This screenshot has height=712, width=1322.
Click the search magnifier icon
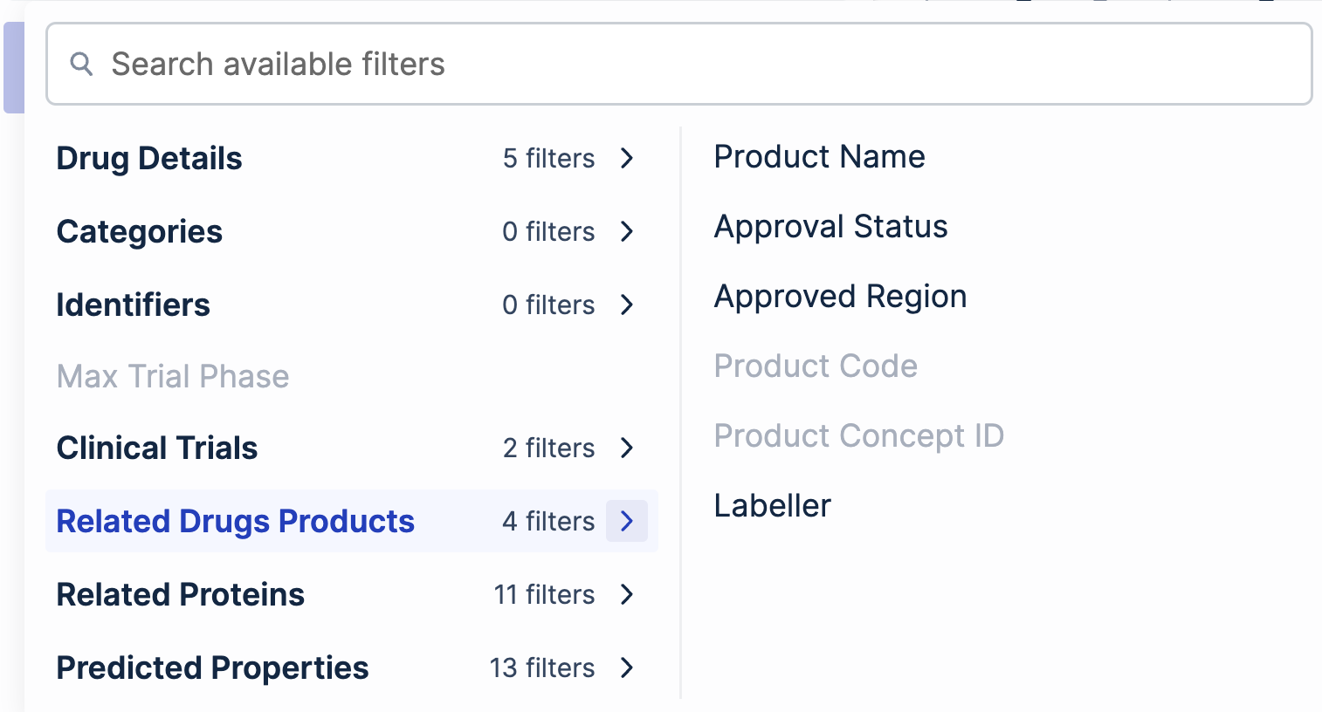click(81, 64)
